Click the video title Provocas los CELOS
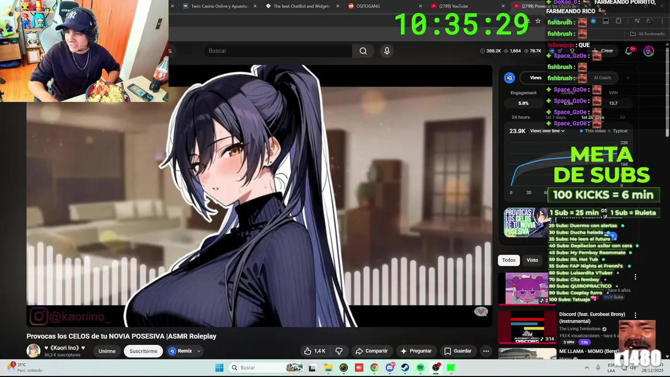The height and width of the screenshot is (377, 670). click(121, 336)
